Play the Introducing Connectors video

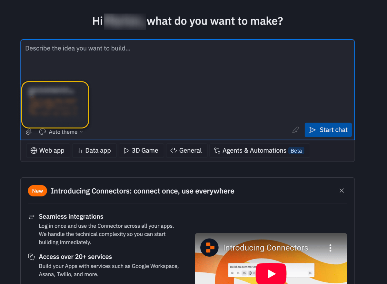coord(271,273)
